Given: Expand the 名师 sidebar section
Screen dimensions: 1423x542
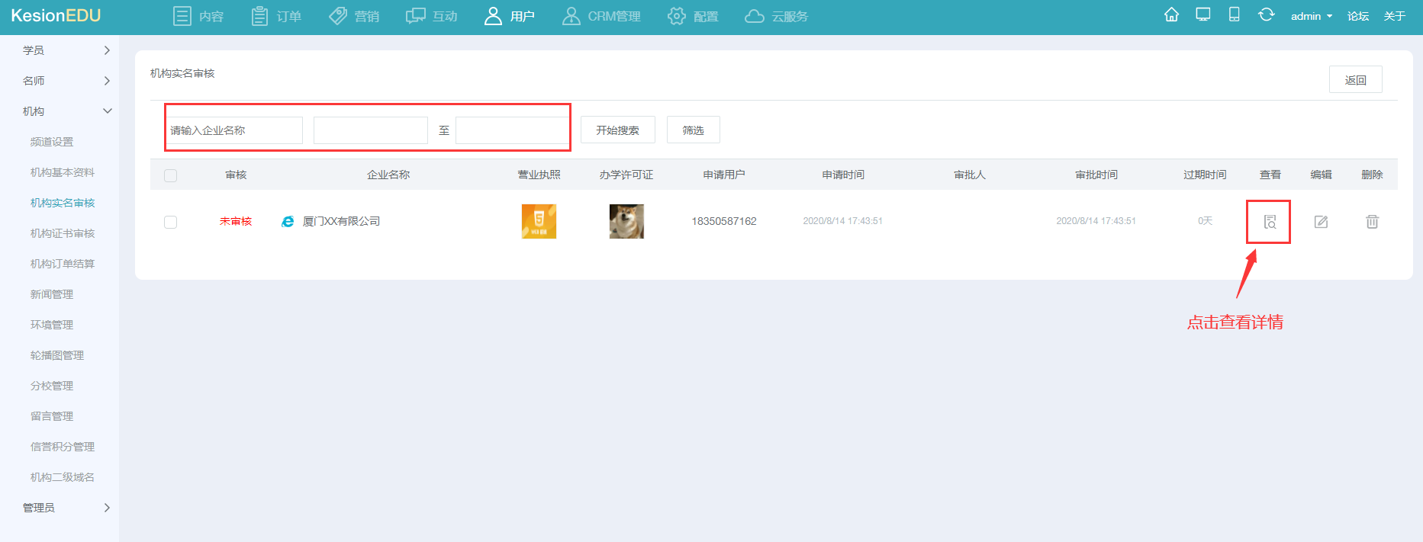Looking at the screenshot, I should point(66,81).
